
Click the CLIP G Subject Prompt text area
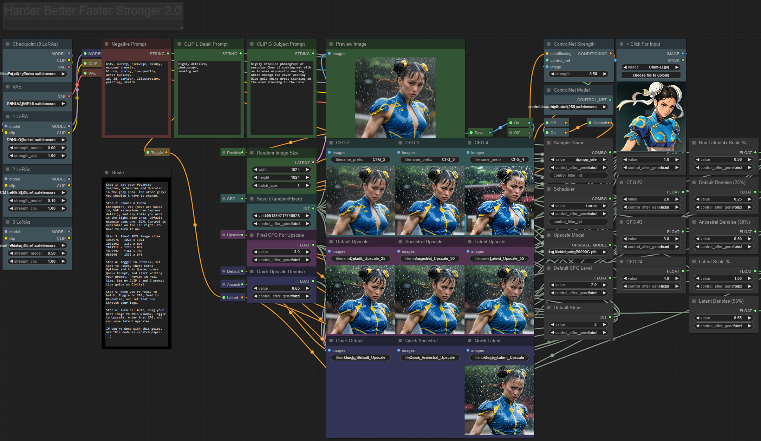(x=281, y=98)
